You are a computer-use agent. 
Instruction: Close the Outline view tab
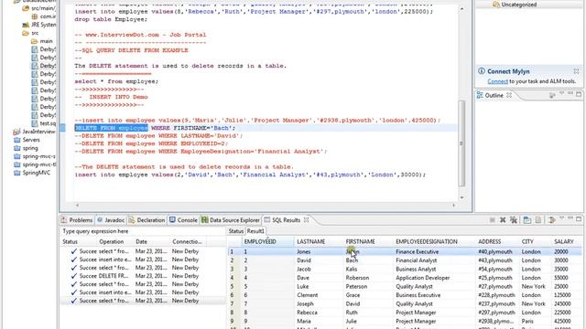click(509, 95)
